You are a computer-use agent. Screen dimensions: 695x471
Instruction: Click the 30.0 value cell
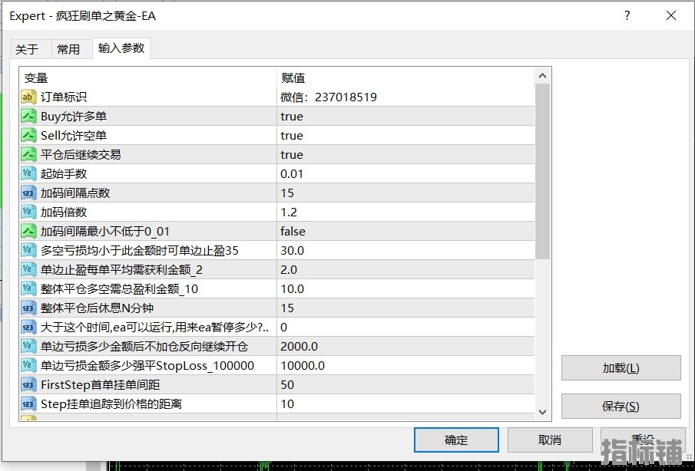405,250
